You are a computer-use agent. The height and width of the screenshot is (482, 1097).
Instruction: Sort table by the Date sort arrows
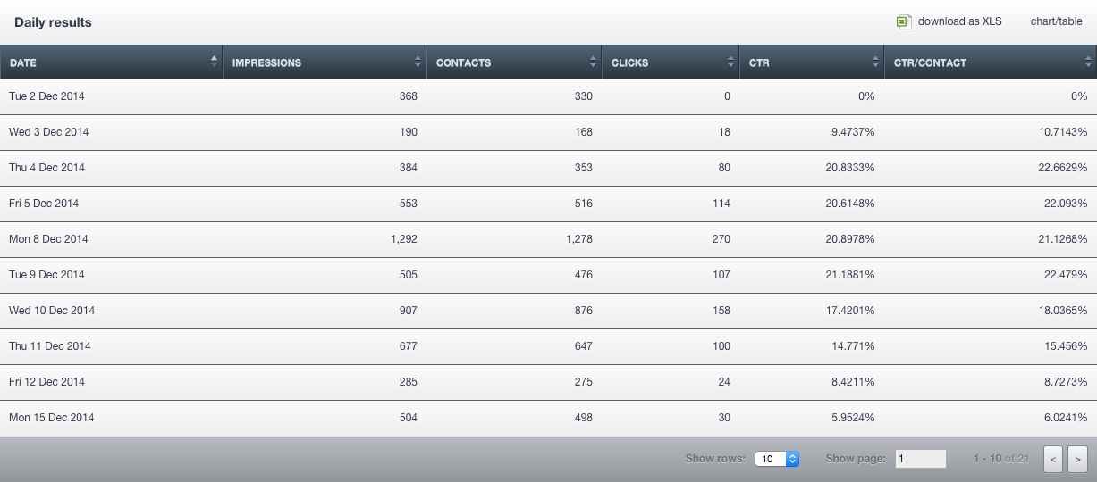tap(214, 62)
